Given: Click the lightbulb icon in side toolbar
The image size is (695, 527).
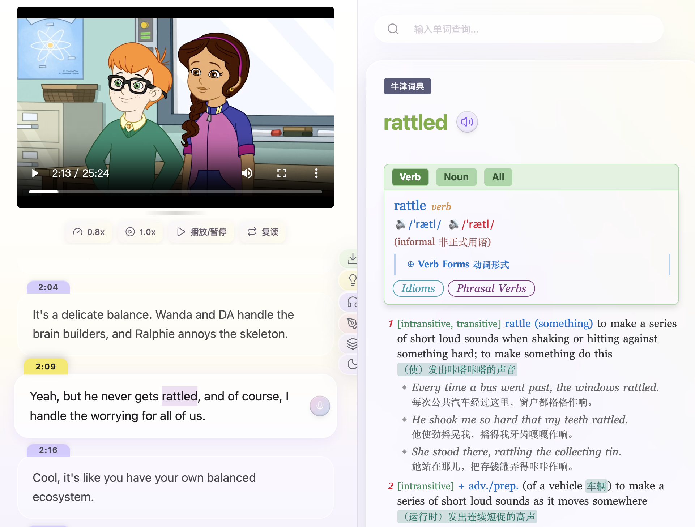Looking at the screenshot, I should 353,280.
